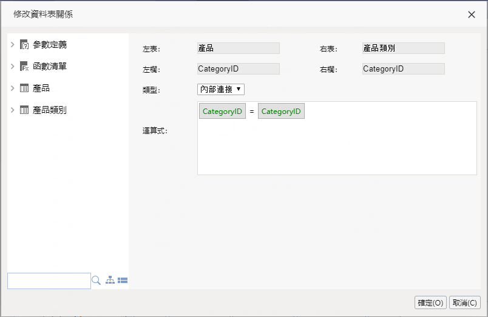This screenshot has width=488, height=317.
Task: Select the left CategoryID token in expression
Action: pyautogui.click(x=222, y=112)
